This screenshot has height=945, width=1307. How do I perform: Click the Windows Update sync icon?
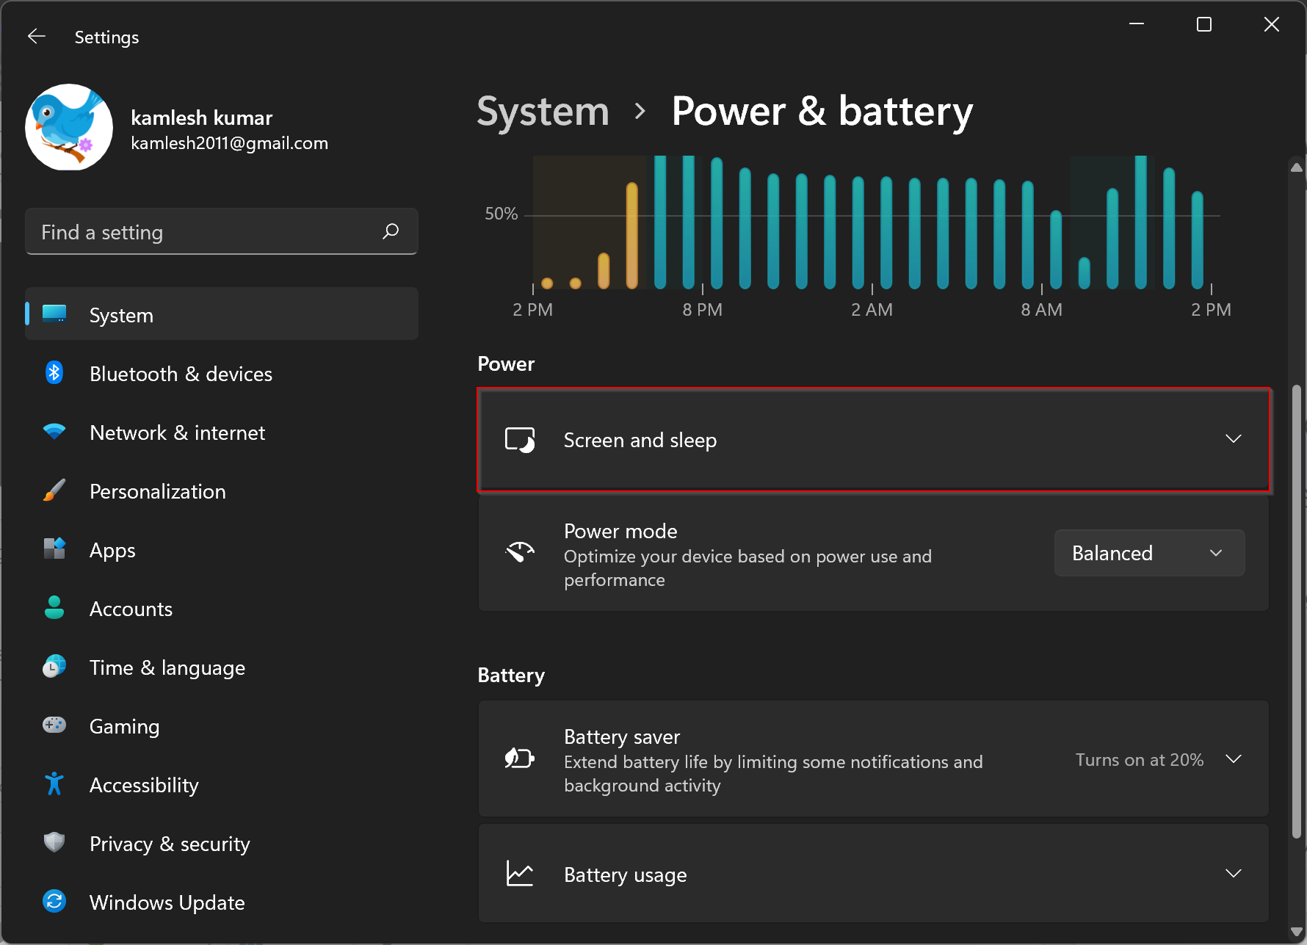click(54, 901)
